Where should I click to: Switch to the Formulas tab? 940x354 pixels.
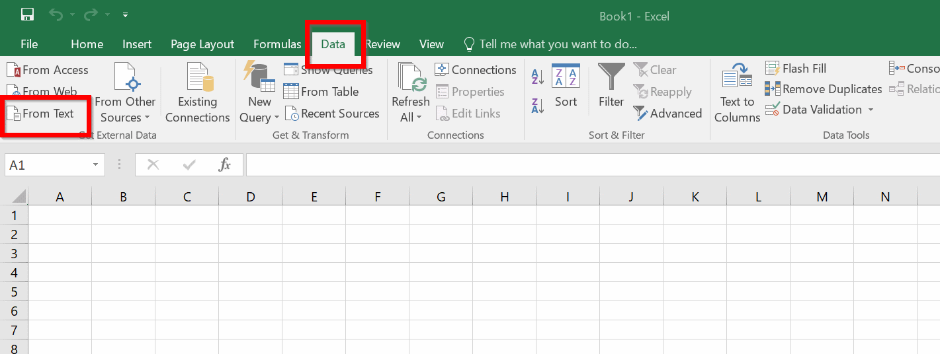277,44
